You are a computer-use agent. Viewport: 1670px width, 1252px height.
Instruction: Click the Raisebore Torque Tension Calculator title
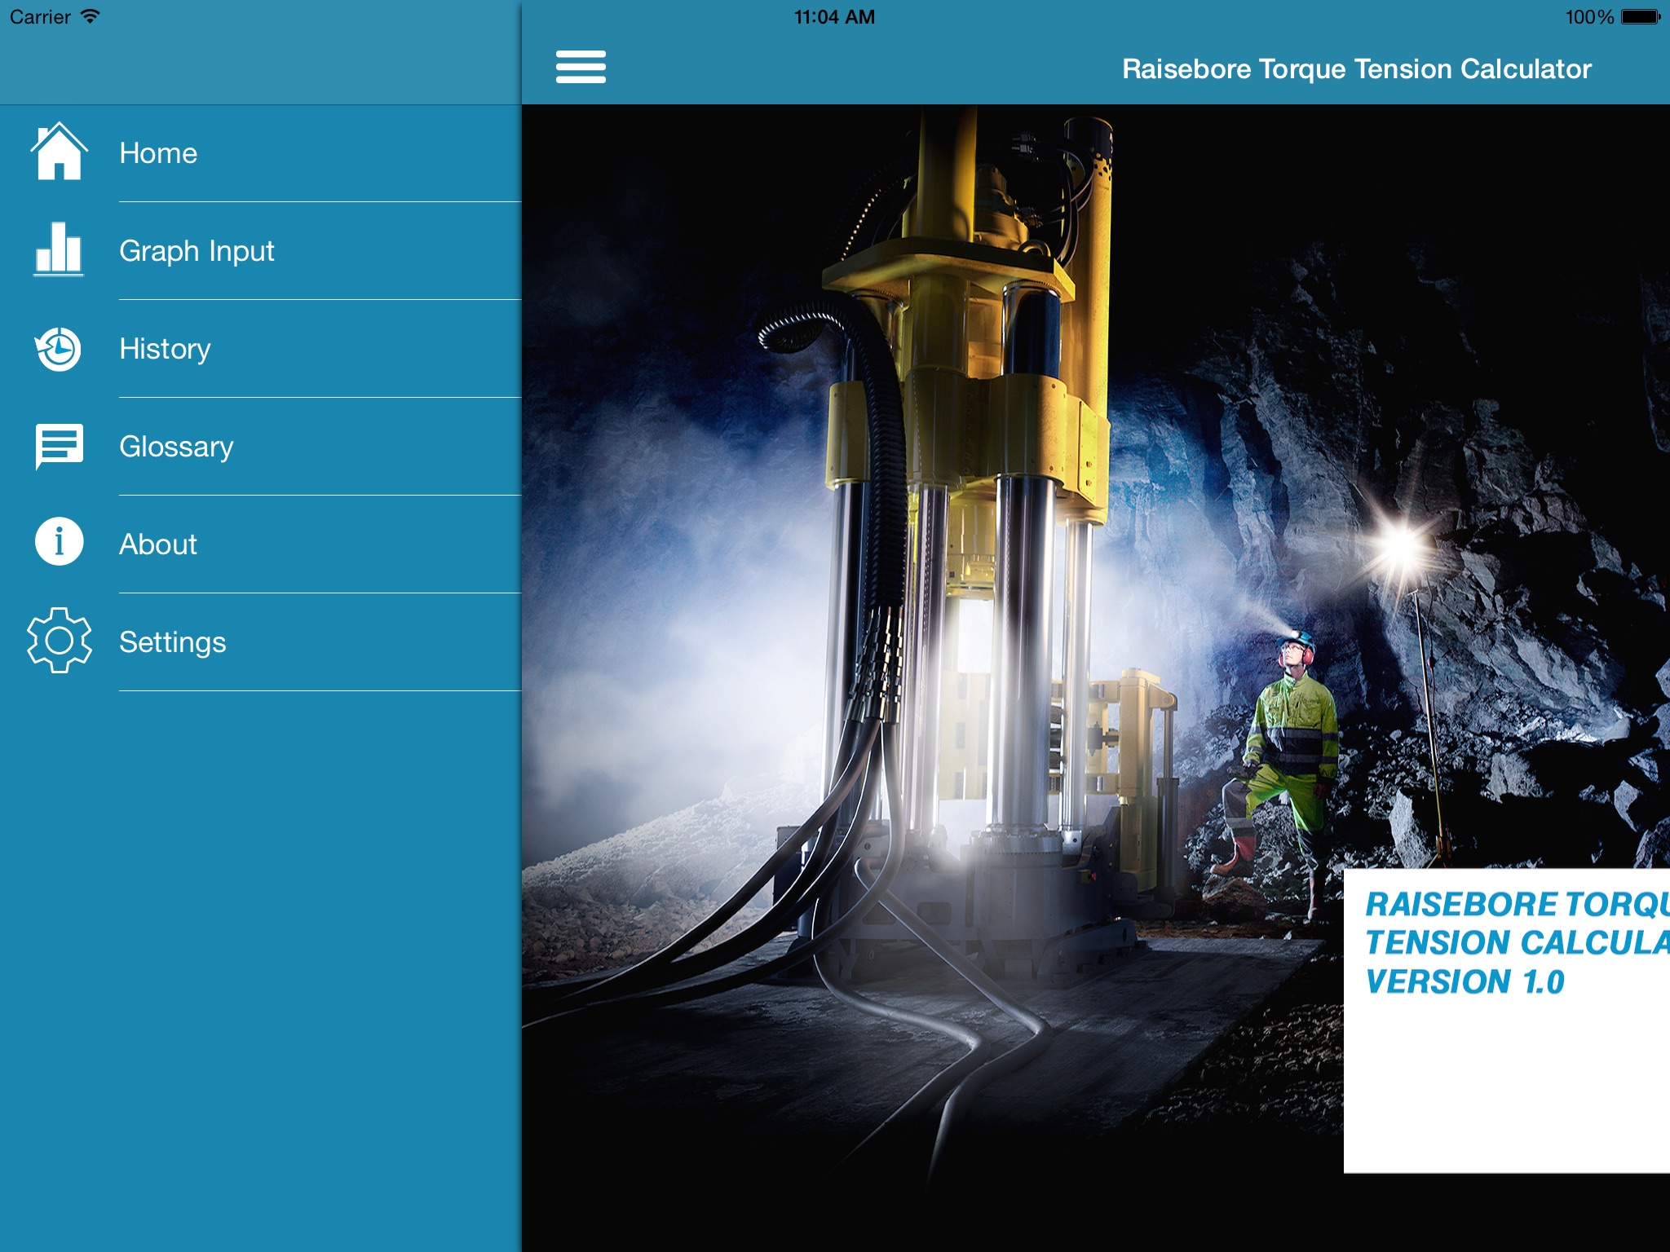[x=1356, y=69]
